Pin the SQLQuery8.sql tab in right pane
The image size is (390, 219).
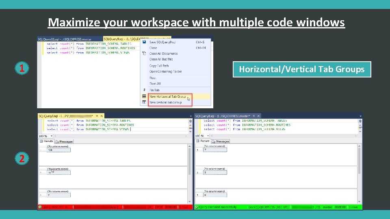[253, 116]
